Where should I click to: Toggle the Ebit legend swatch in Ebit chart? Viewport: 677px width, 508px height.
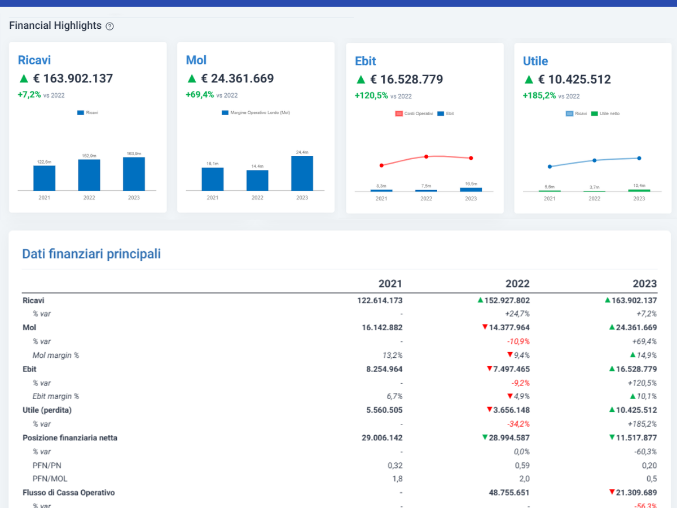[x=441, y=113]
